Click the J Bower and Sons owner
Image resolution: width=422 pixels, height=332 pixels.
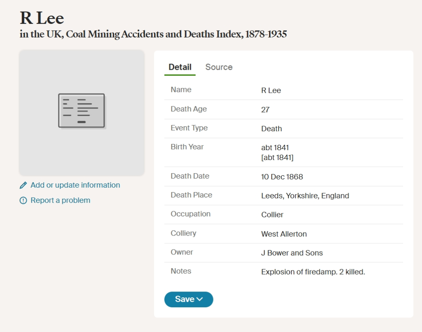click(292, 253)
